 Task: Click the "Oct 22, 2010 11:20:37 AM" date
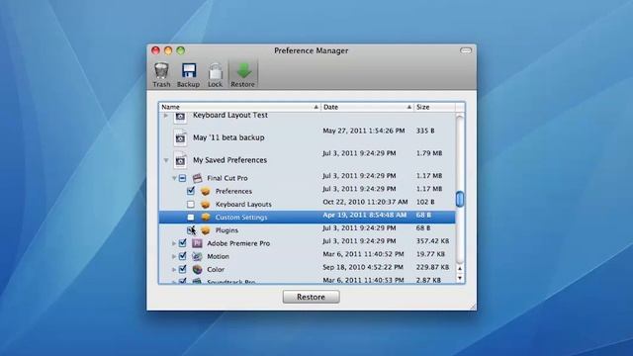coord(365,202)
